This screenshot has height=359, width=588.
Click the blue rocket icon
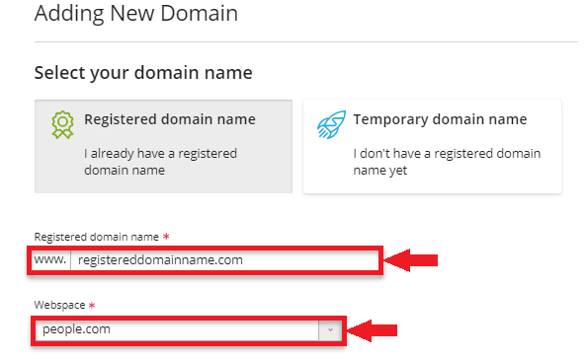[331, 125]
